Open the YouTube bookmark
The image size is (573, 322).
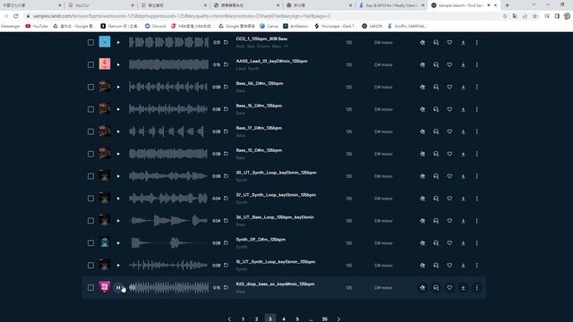point(37,26)
